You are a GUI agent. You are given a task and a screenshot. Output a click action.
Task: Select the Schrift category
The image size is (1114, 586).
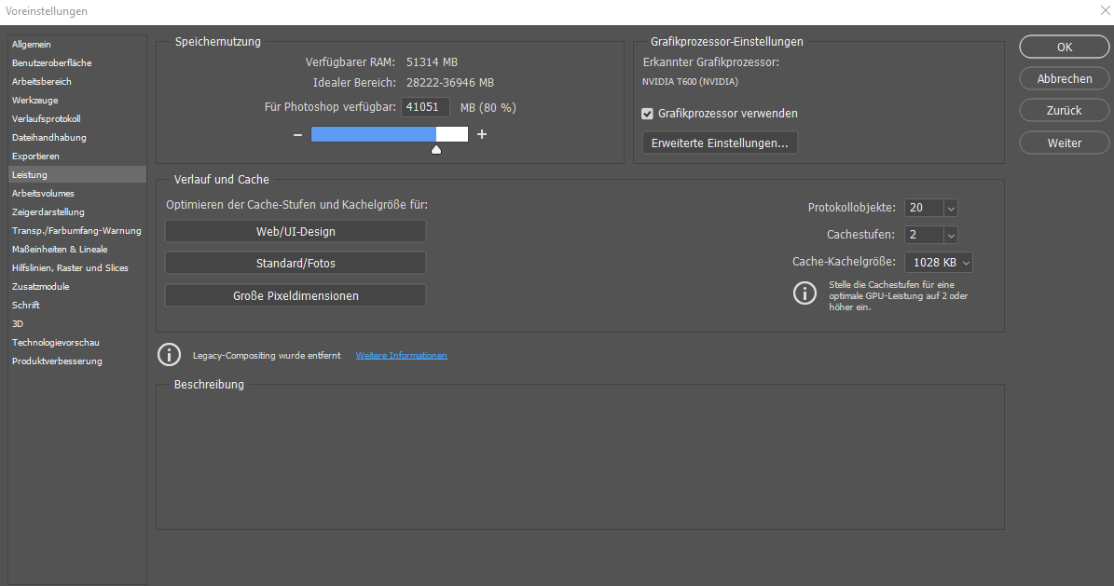point(76,305)
